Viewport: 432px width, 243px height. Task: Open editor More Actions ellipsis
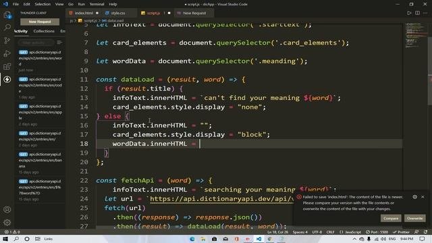tap(425, 13)
